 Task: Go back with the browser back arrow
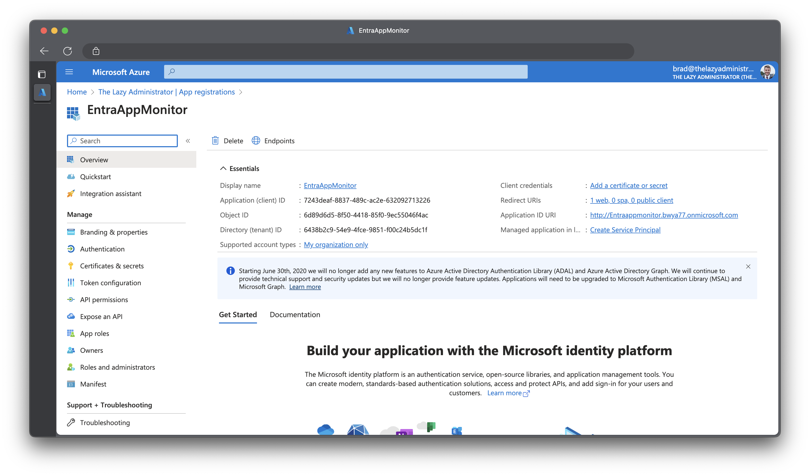tap(44, 51)
